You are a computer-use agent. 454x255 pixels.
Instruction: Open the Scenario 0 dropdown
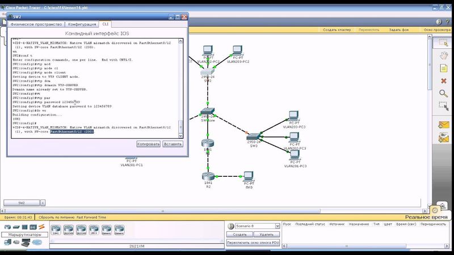pos(258,226)
